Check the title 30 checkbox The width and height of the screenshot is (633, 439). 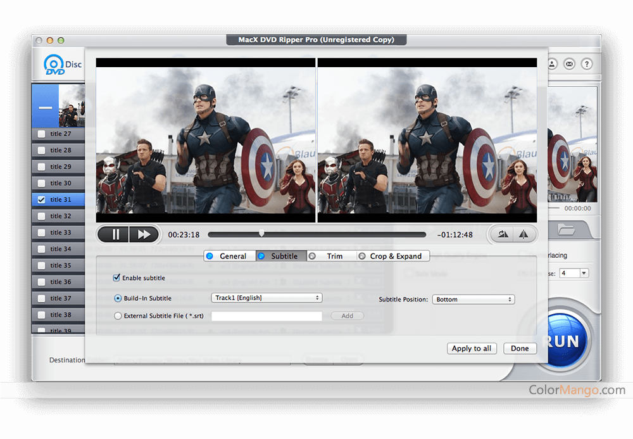(x=41, y=183)
